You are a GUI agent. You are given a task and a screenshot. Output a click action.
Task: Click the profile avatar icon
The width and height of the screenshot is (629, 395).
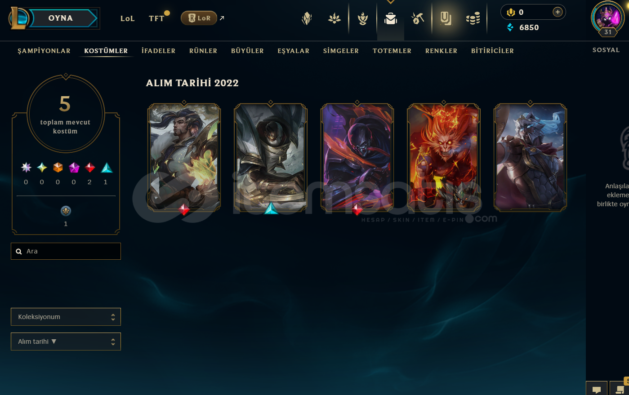(607, 18)
